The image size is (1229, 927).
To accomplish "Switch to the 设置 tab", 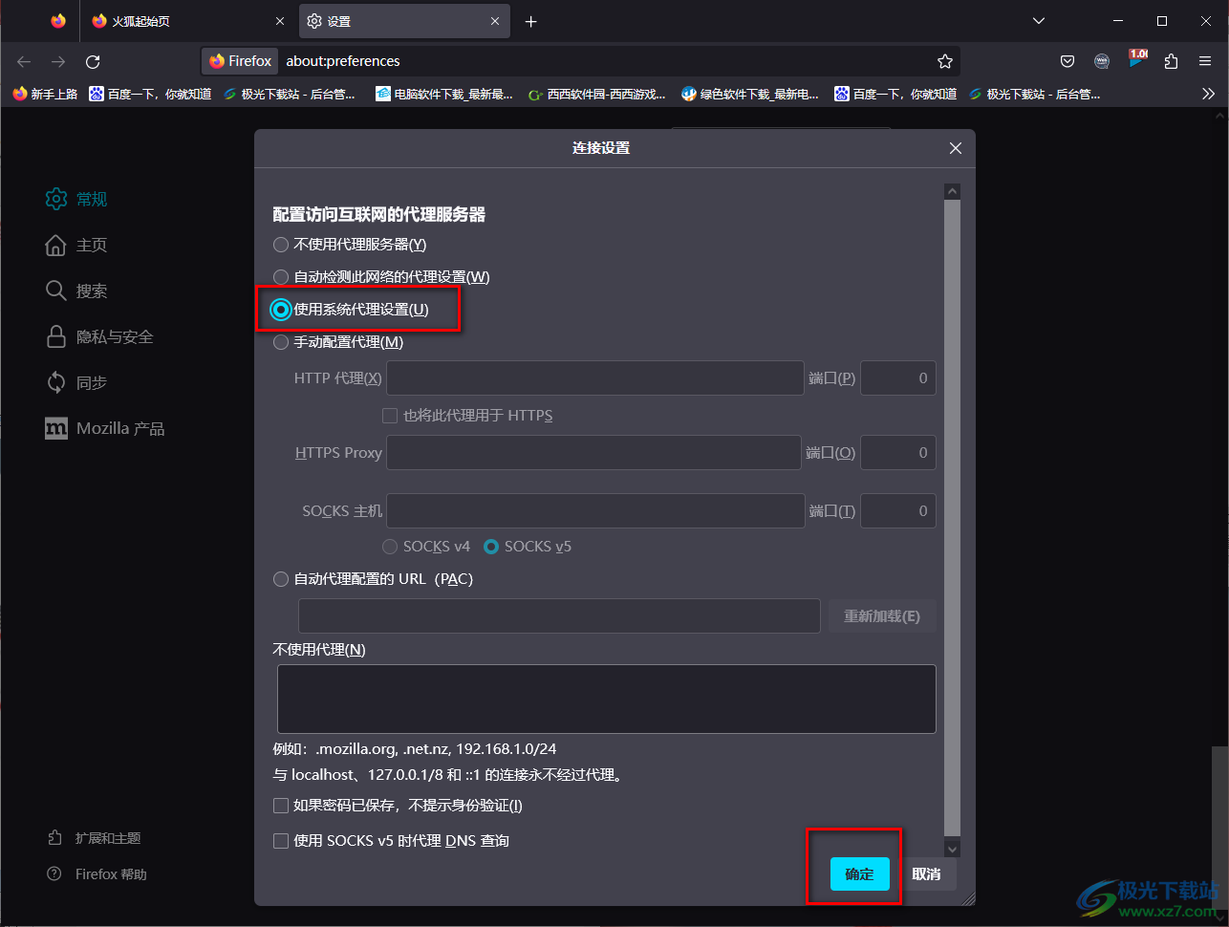I will (404, 21).
